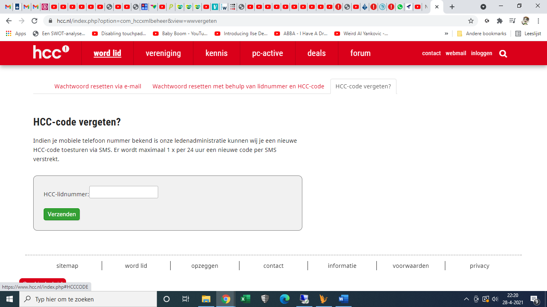Open the clock showing 22:20
Viewport: 547px width, 307px height.
click(513, 299)
